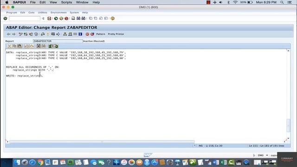
Task: Click the yellow Exit icon
Action: click(x=61, y=19)
